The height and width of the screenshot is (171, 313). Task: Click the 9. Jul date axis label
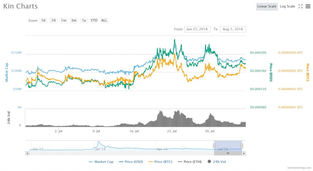coord(96,131)
